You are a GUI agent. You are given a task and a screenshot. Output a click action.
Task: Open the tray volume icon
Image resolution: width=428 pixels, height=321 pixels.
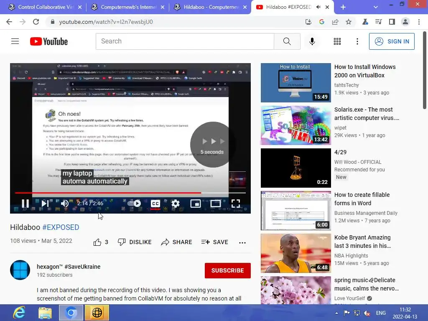(367, 313)
